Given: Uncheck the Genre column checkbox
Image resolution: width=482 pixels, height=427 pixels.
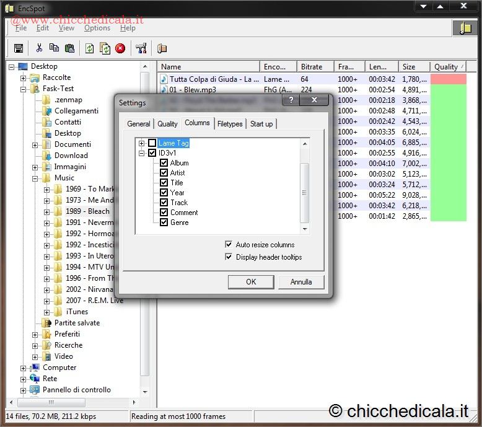Looking at the screenshot, I should pos(164,222).
